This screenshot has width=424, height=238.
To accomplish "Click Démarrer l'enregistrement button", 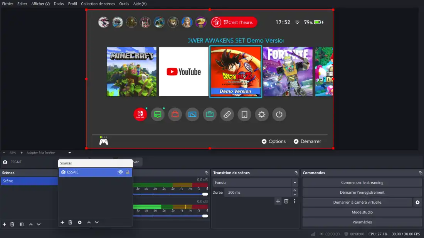I will [362, 192].
